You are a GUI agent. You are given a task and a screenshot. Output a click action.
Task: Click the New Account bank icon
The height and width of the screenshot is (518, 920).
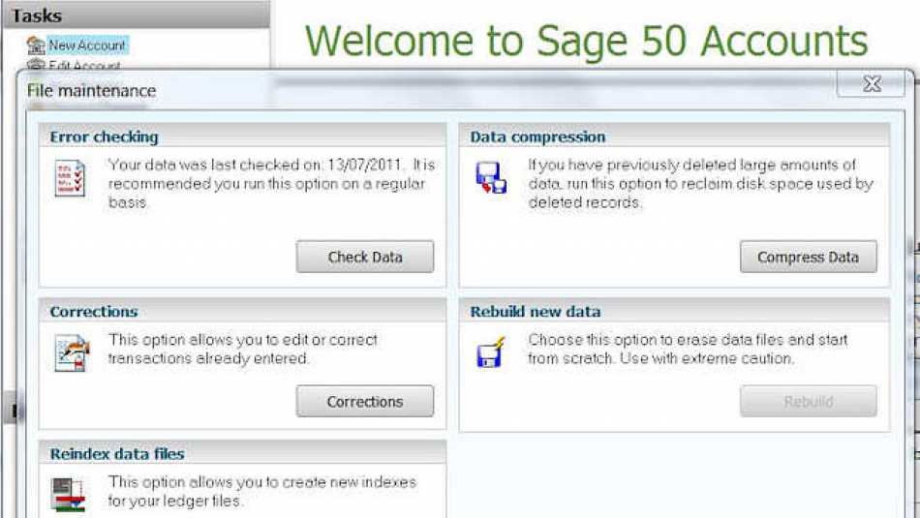coord(36,46)
